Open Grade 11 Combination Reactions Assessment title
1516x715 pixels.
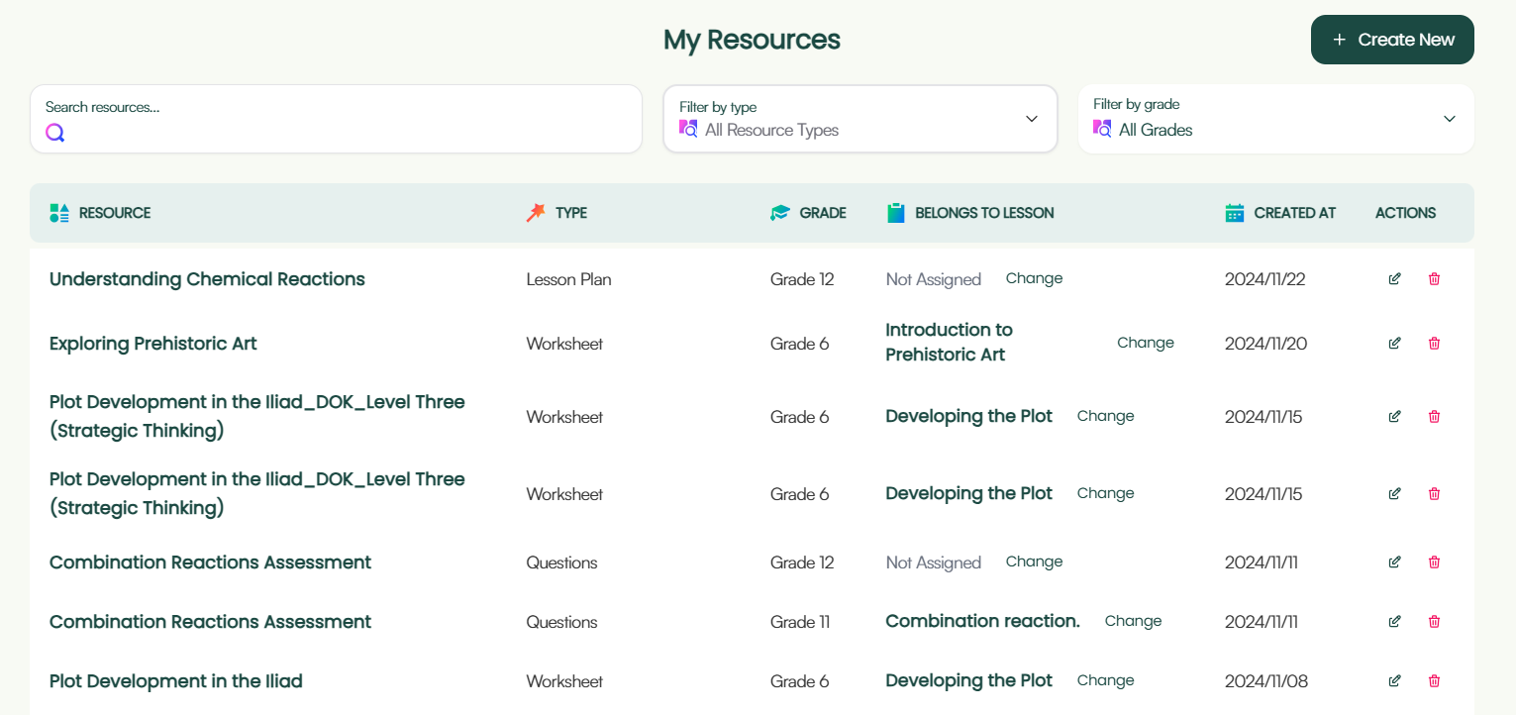point(210,622)
